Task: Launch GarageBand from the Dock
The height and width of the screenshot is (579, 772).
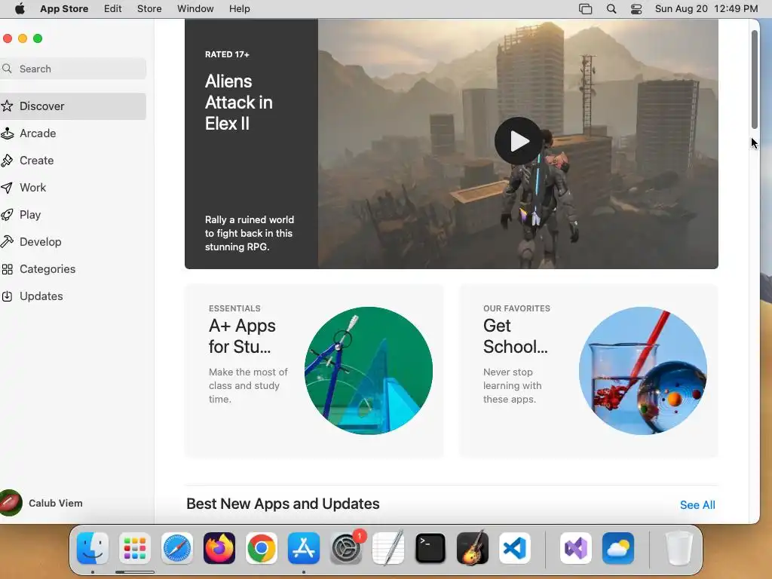Action: point(473,548)
